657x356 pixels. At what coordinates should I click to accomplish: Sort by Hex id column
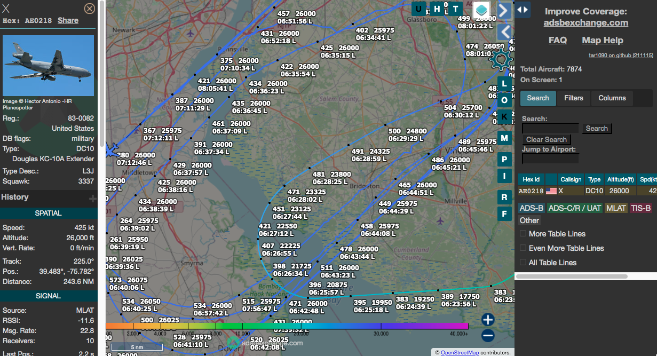pyautogui.click(x=531, y=179)
